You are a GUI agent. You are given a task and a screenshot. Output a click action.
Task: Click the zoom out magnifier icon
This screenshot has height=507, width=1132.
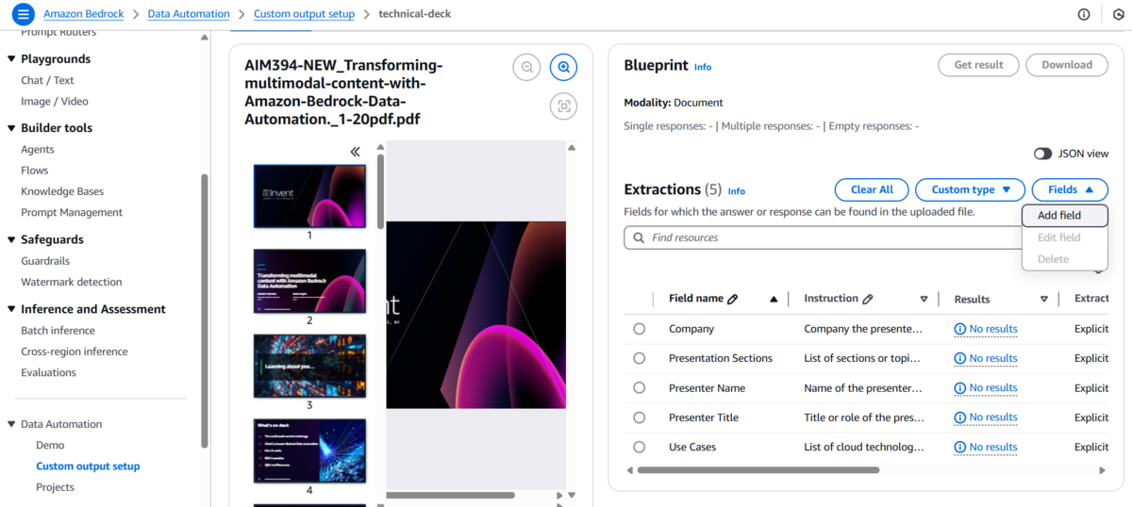(x=527, y=67)
